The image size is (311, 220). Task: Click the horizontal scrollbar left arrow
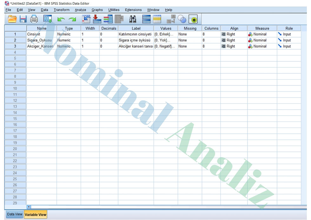[29, 207]
